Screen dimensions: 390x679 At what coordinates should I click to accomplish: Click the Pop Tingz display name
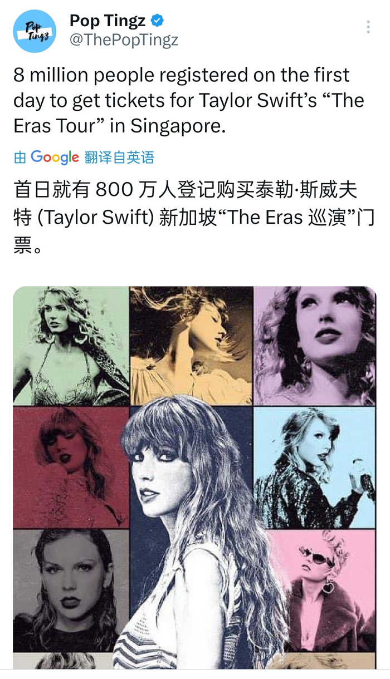[108, 21]
